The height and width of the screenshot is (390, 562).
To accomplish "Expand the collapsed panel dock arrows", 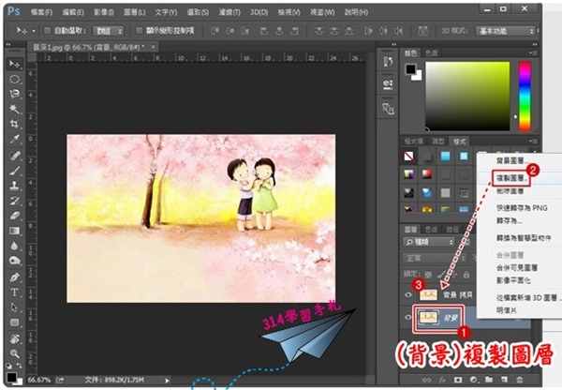I will point(394,44).
